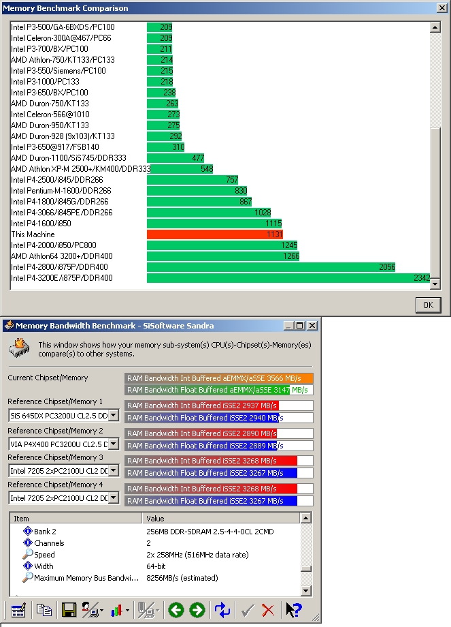Screen dimensions: 451x627
Task: Click the comparison list scrollbar thumb
Action: (435, 202)
